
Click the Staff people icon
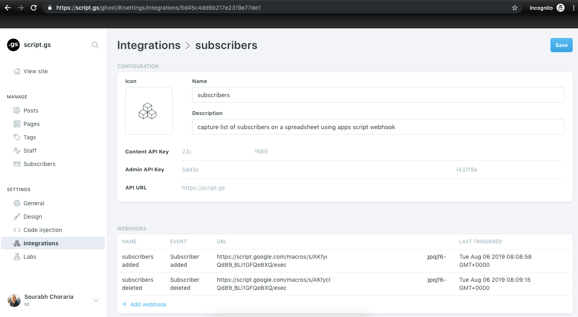click(17, 151)
